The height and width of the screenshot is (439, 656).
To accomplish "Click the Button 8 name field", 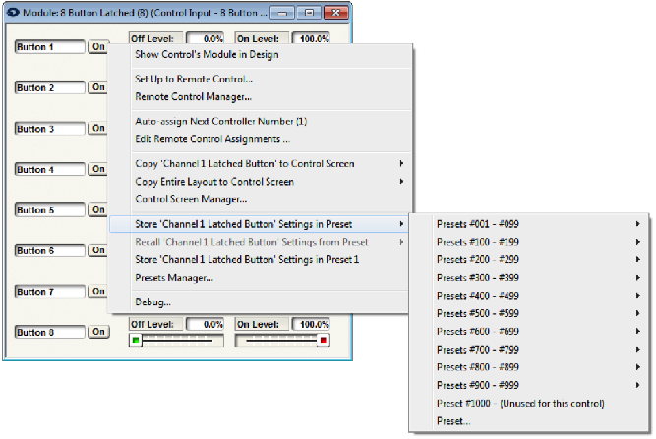I will click(50, 332).
